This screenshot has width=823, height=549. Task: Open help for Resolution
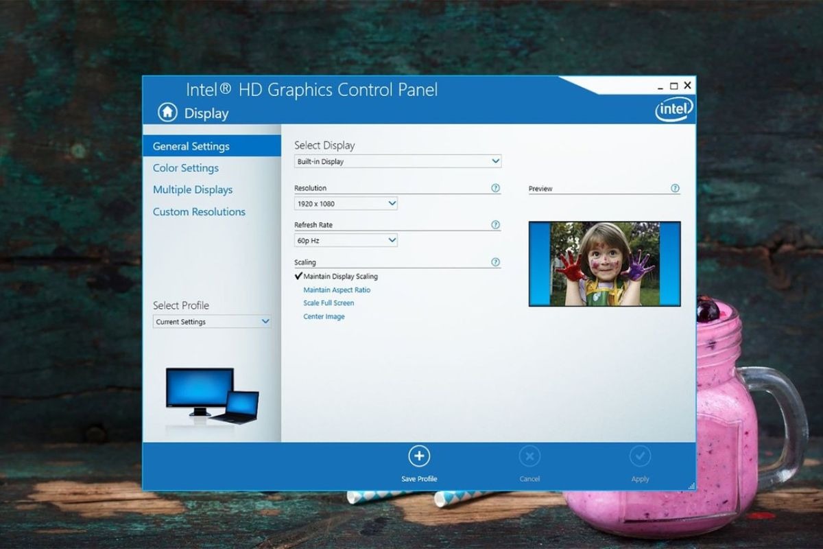click(x=495, y=188)
